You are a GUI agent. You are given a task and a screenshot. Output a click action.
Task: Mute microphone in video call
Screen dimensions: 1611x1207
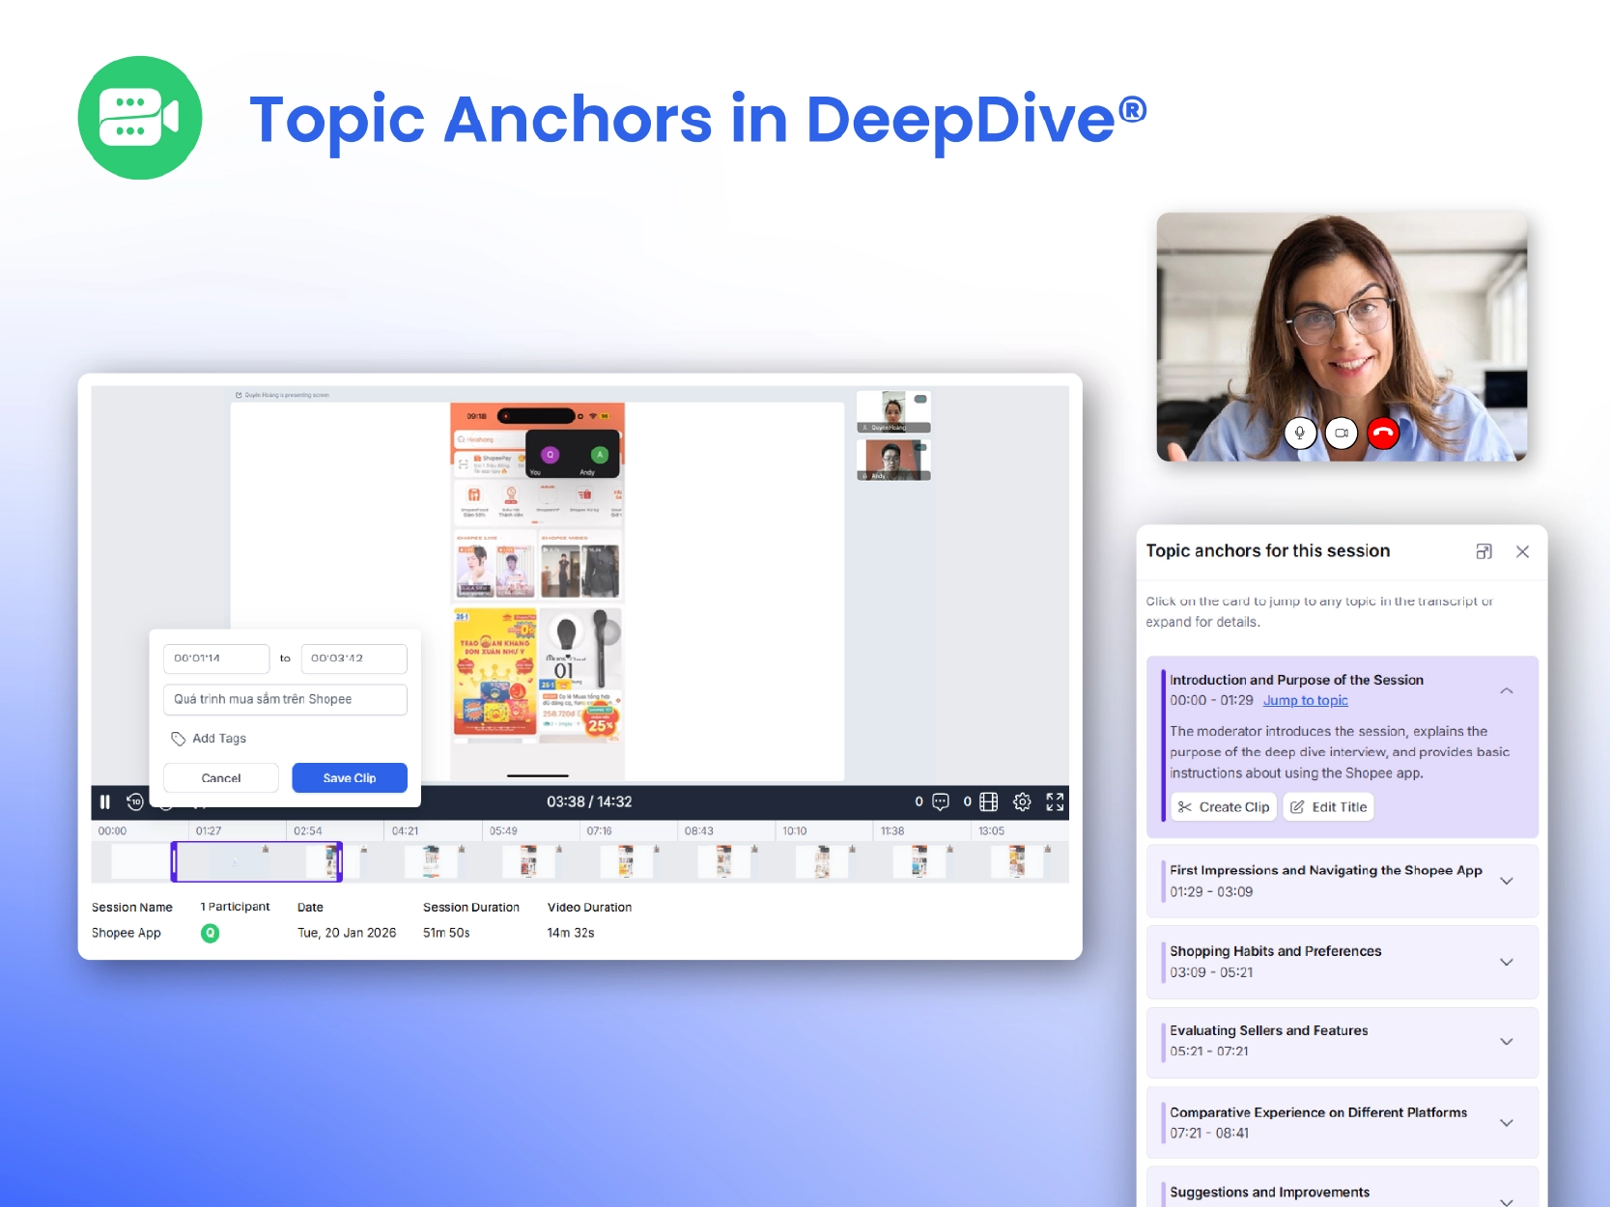coord(1300,433)
